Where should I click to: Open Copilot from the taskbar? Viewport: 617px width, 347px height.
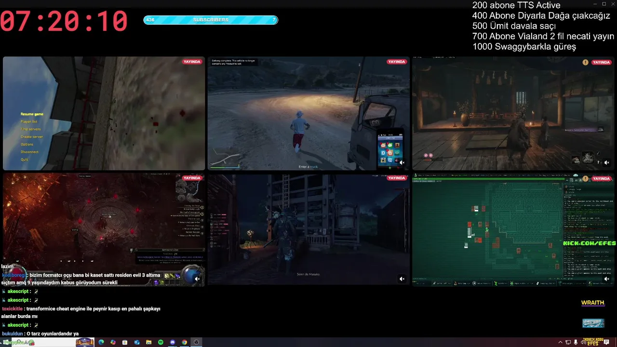click(113, 342)
